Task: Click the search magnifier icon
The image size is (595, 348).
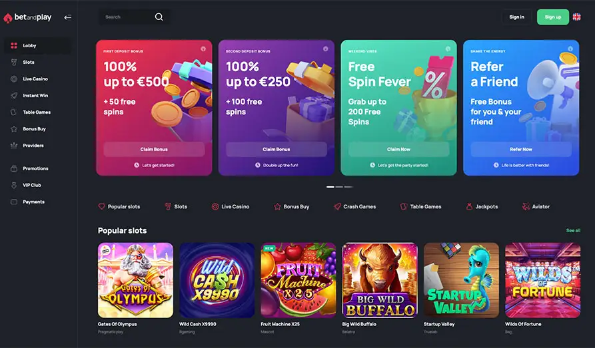Action: tap(159, 17)
